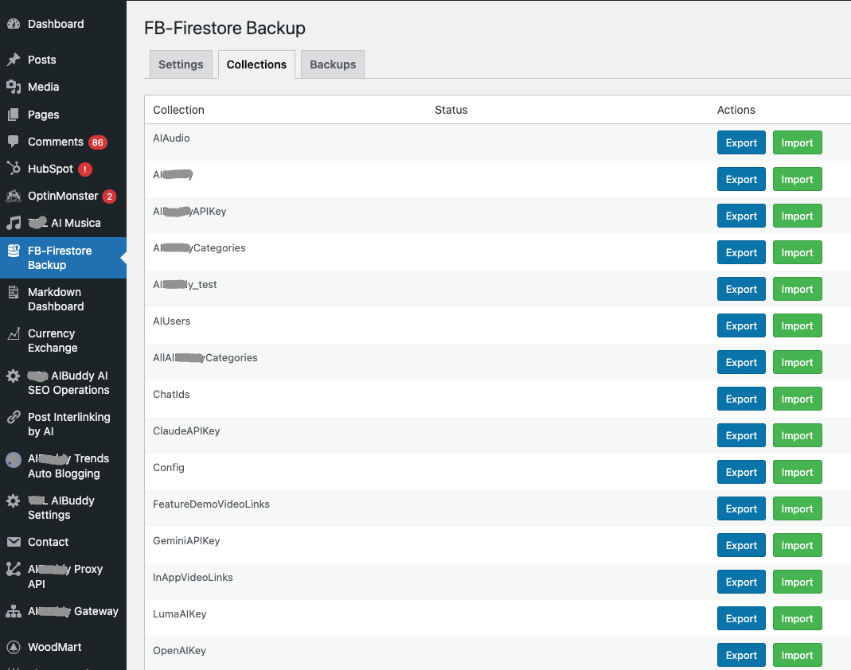The width and height of the screenshot is (851, 670).
Task: Click the Comments speech bubble icon
Action: click(14, 142)
